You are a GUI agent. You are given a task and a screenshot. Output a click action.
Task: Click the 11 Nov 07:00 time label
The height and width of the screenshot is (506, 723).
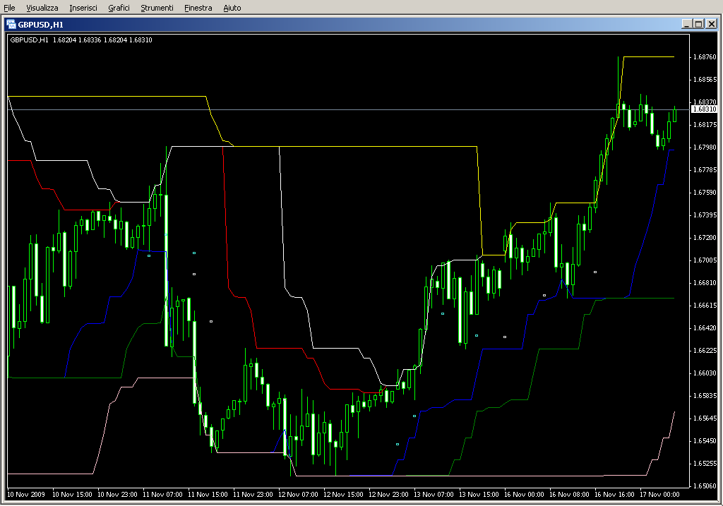(x=162, y=495)
